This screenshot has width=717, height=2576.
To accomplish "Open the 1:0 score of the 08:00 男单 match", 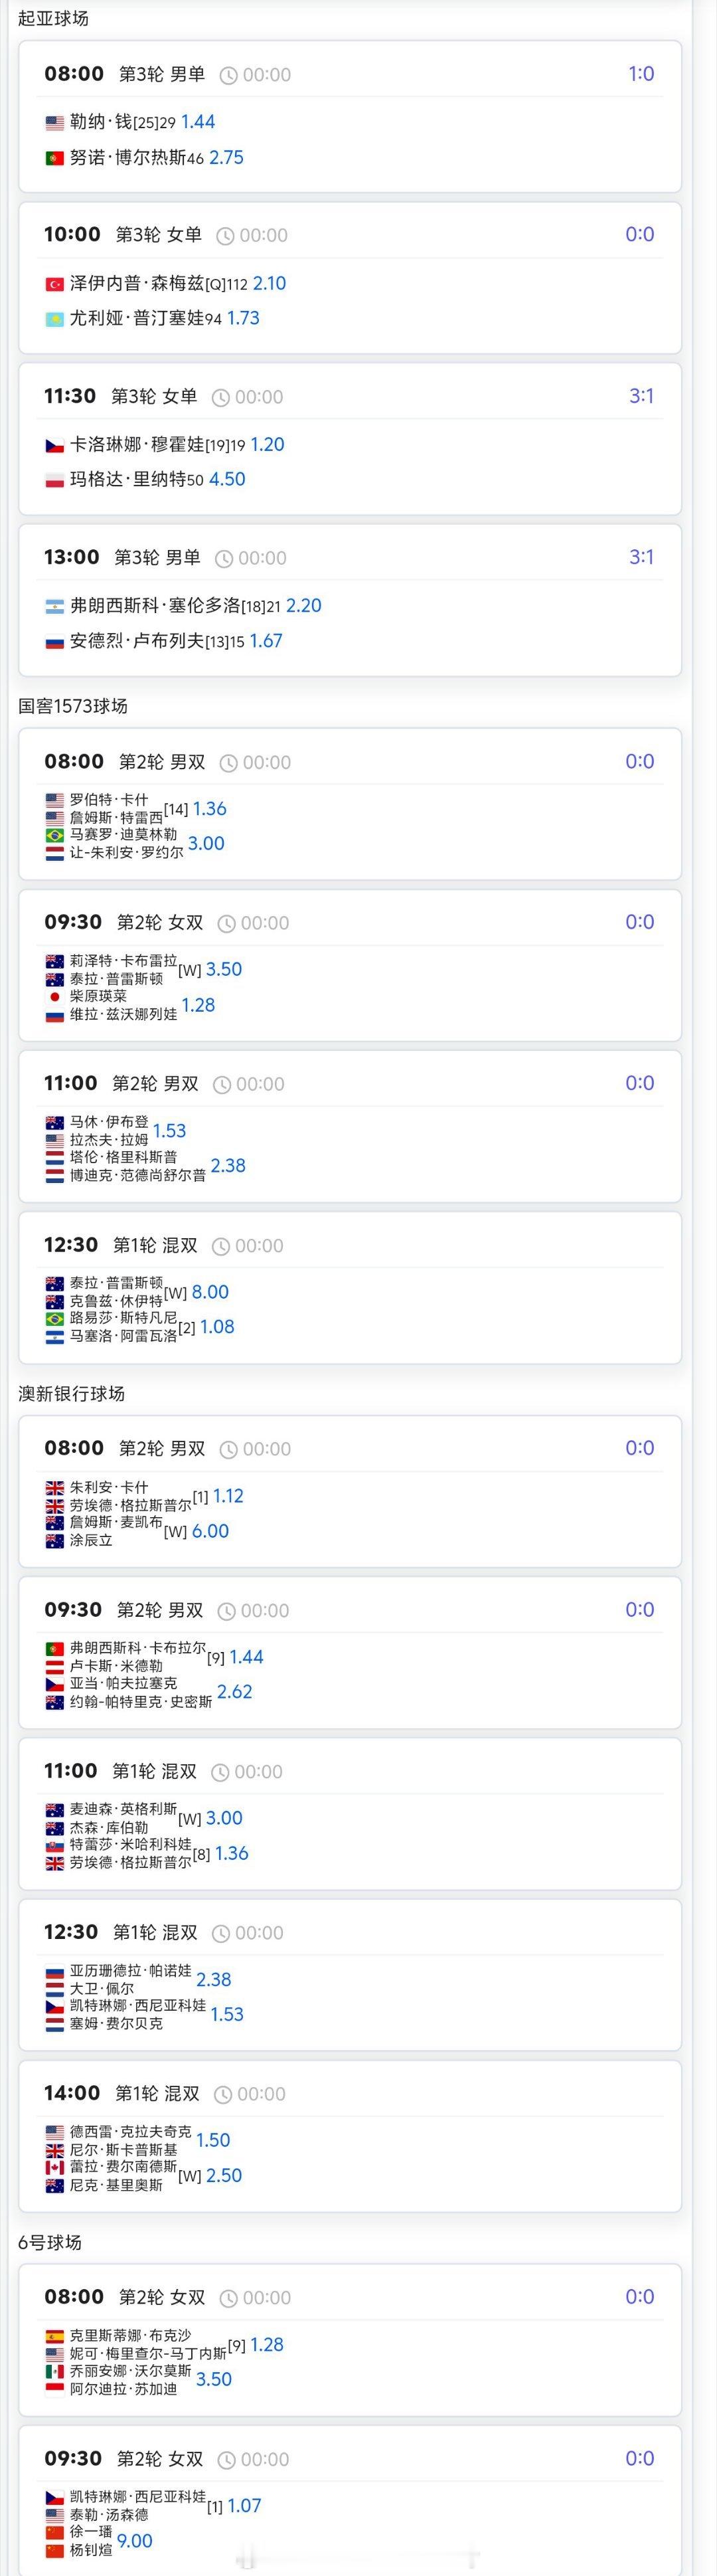I will [x=641, y=74].
